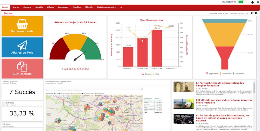Screen dimensions: 260x131
Task: Toggle Négociation in the funnel legend
Action: (212, 74)
